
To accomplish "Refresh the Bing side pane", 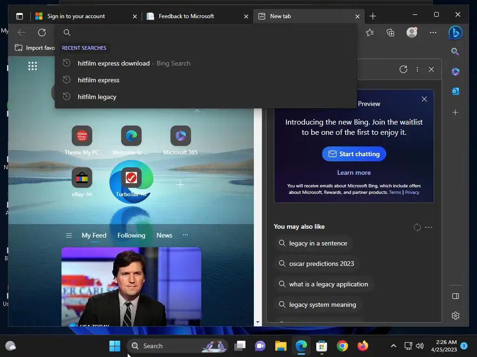I will tap(403, 69).
